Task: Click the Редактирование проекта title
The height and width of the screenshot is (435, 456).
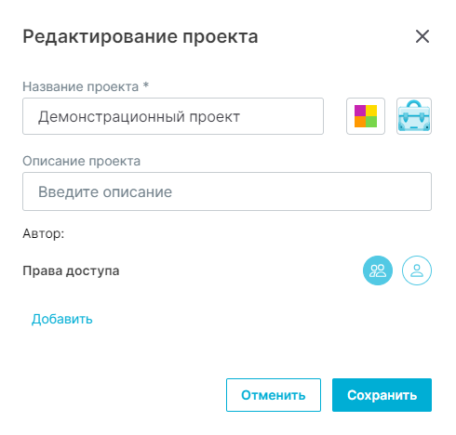Action: pyautogui.click(x=141, y=37)
